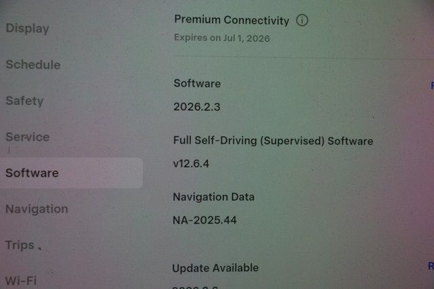Select the software version 2026.2.3
Image resolution: width=434 pixels, height=289 pixels.
[x=197, y=107]
